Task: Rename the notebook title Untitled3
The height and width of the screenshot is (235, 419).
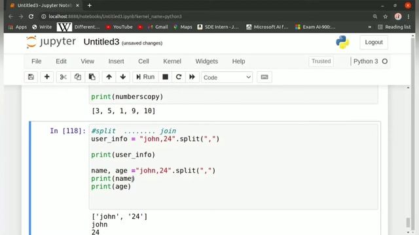Action: pos(101,42)
